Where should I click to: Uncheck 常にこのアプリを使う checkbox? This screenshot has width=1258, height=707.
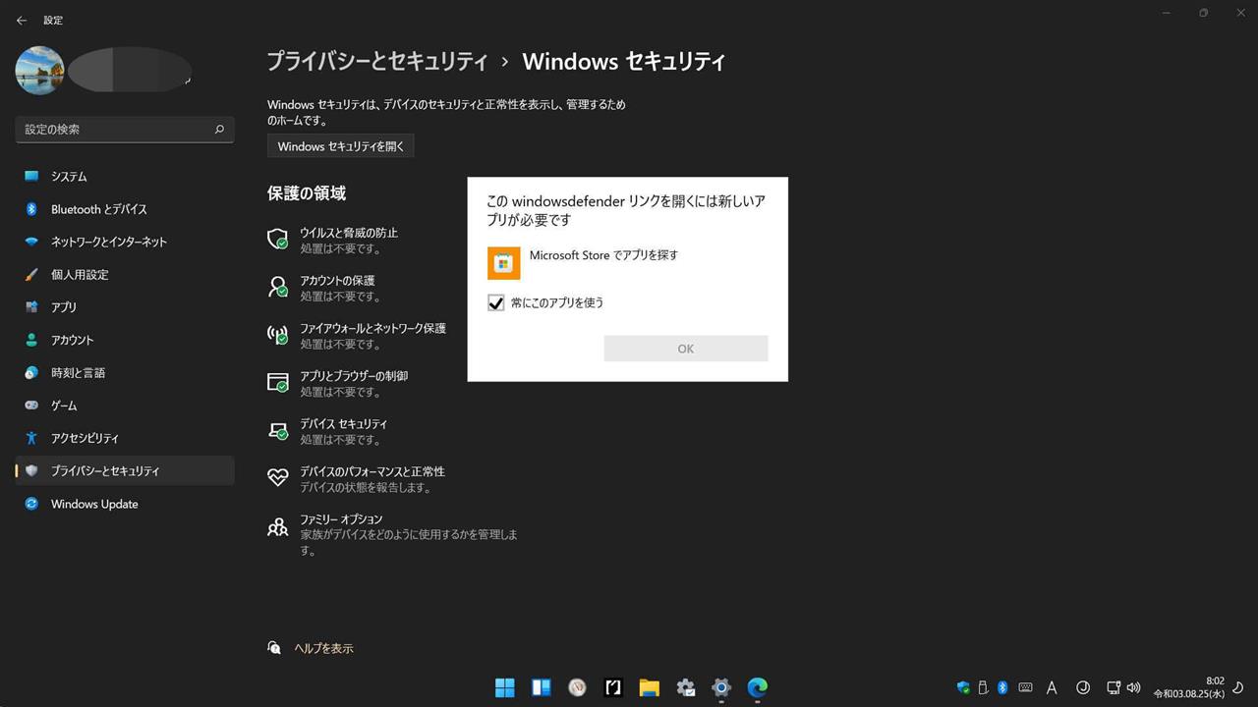point(496,303)
